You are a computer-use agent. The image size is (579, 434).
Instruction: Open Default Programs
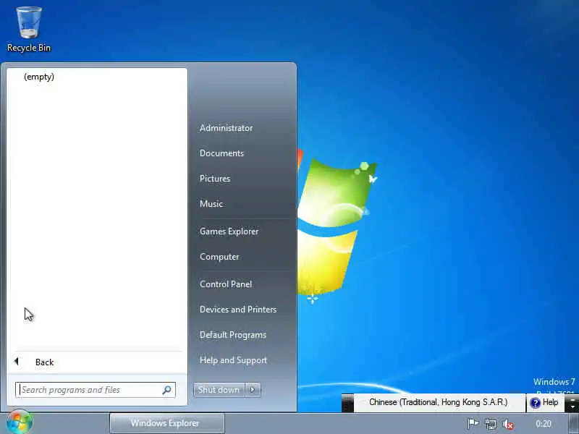pyautogui.click(x=232, y=335)
